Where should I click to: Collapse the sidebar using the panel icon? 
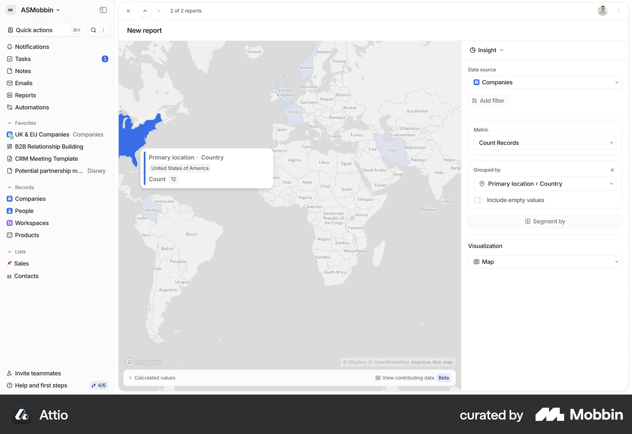click(103, 10)
